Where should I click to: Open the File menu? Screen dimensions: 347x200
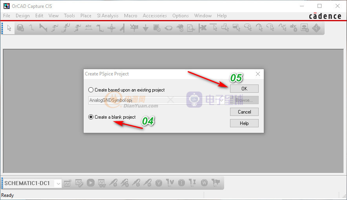7,16
